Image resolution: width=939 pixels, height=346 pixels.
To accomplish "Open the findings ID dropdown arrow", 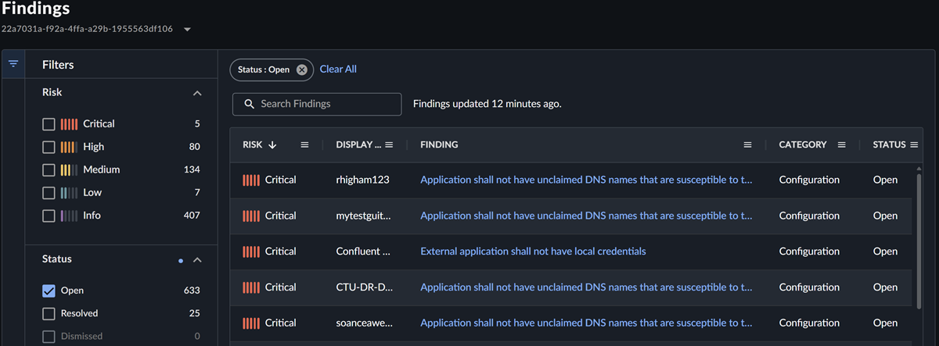I will [x=187, y=30].
